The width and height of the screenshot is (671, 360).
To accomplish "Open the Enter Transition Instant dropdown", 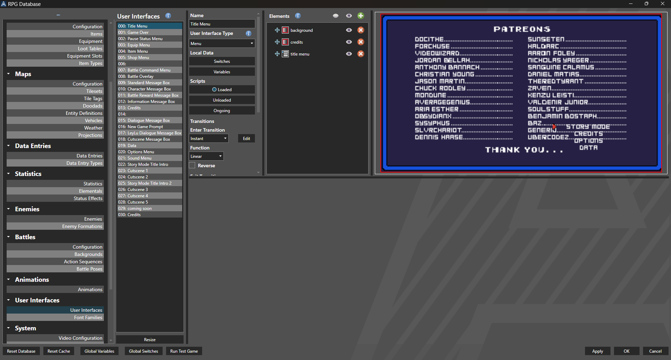I will pos(208,139).
